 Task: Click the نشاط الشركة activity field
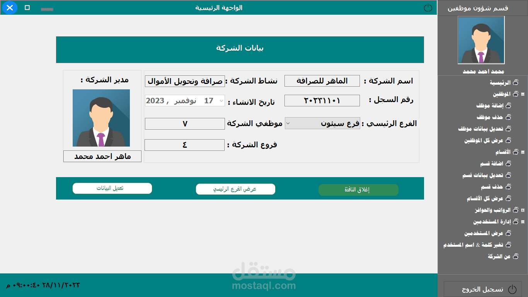click(185, 81)
